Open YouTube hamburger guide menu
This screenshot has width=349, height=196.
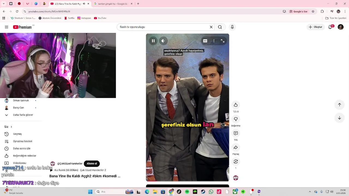pyautogui.click(x=7, y=27)
